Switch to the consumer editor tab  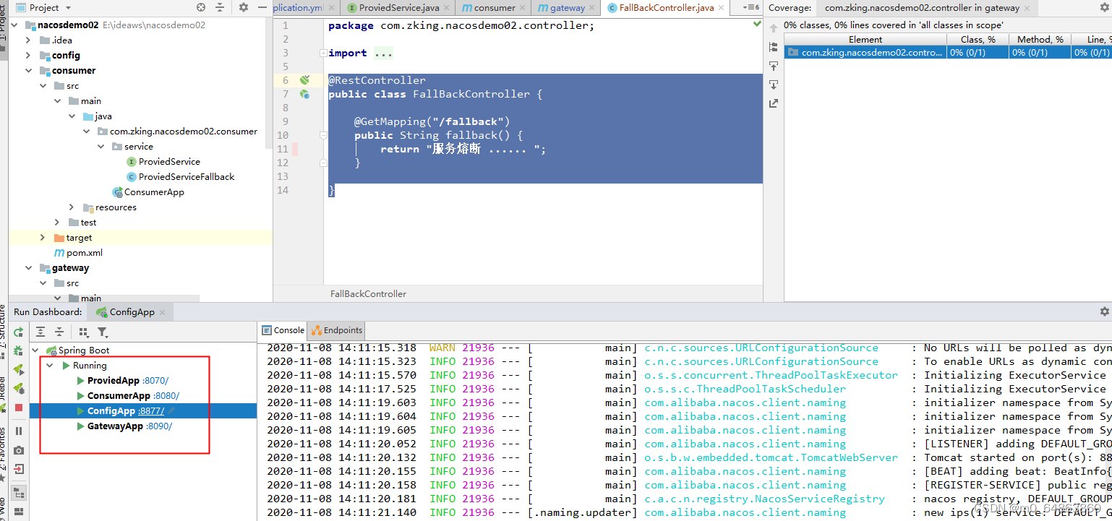point(494,8)
